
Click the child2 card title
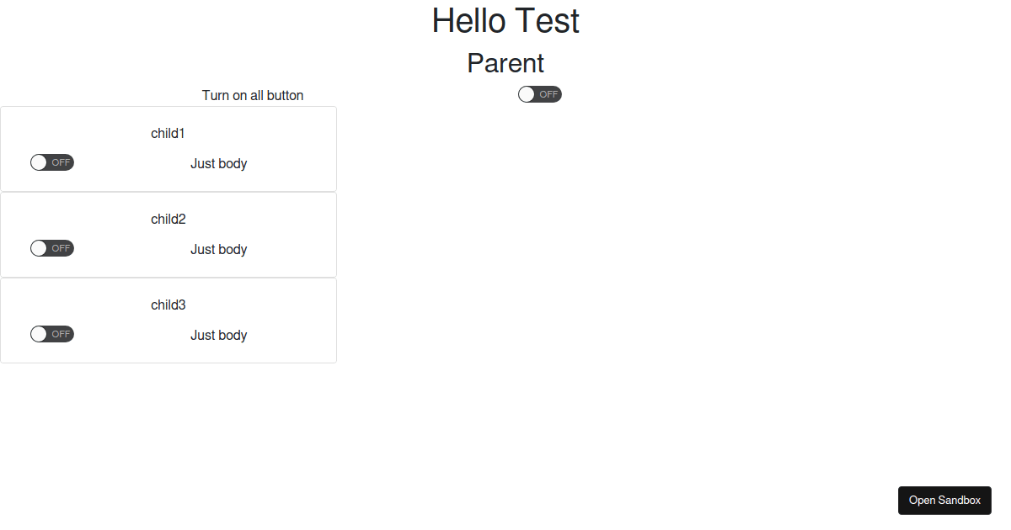tap(168, 219)
